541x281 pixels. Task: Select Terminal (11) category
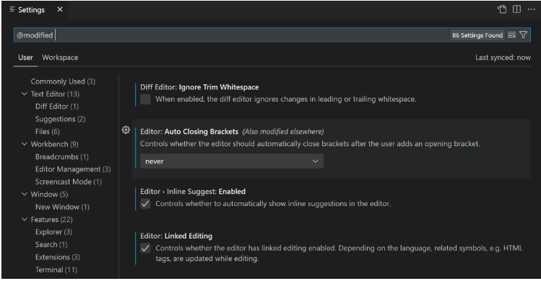(56, 269)
